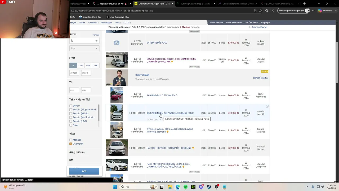Click 'Siz olduğunuzu doğrulayın' profile button
The width and height of the screenshot is (339, 191).
point(294,11)
